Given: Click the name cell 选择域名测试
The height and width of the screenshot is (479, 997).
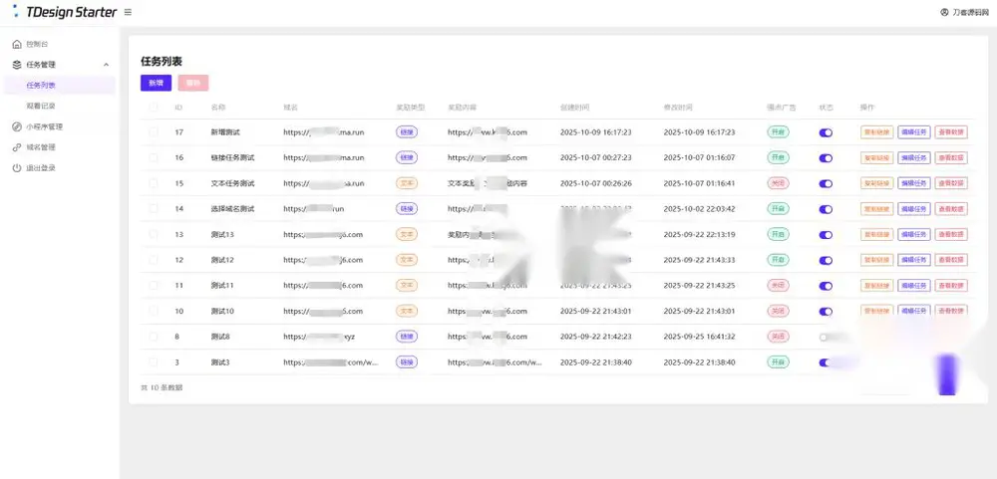Looking at the screenshot, I should [x=232, y=208].
